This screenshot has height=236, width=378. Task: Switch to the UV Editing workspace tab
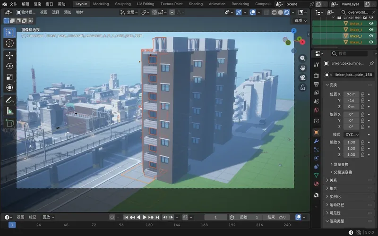coord(146,4)
